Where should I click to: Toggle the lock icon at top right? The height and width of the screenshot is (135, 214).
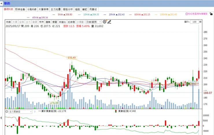[x=211, y=14]
